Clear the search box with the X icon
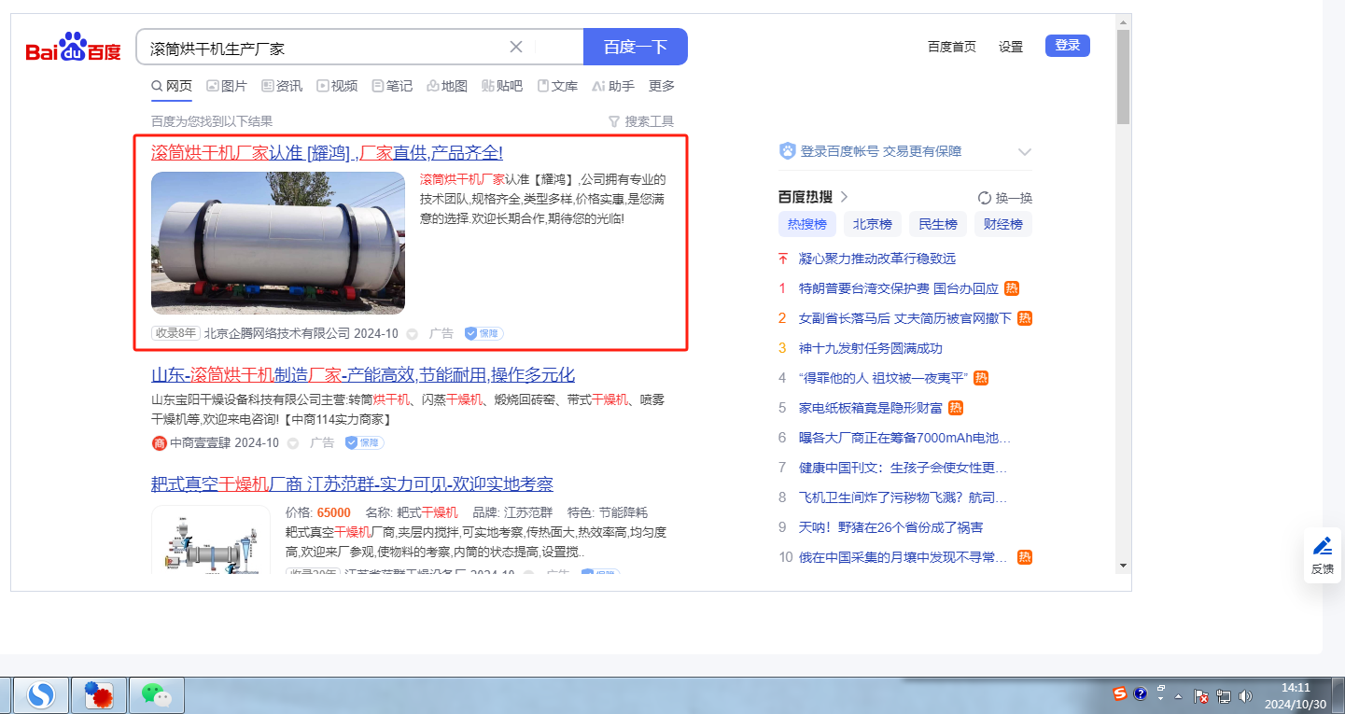The height and width of the screenshot is (714, 1345). [516, 47]
